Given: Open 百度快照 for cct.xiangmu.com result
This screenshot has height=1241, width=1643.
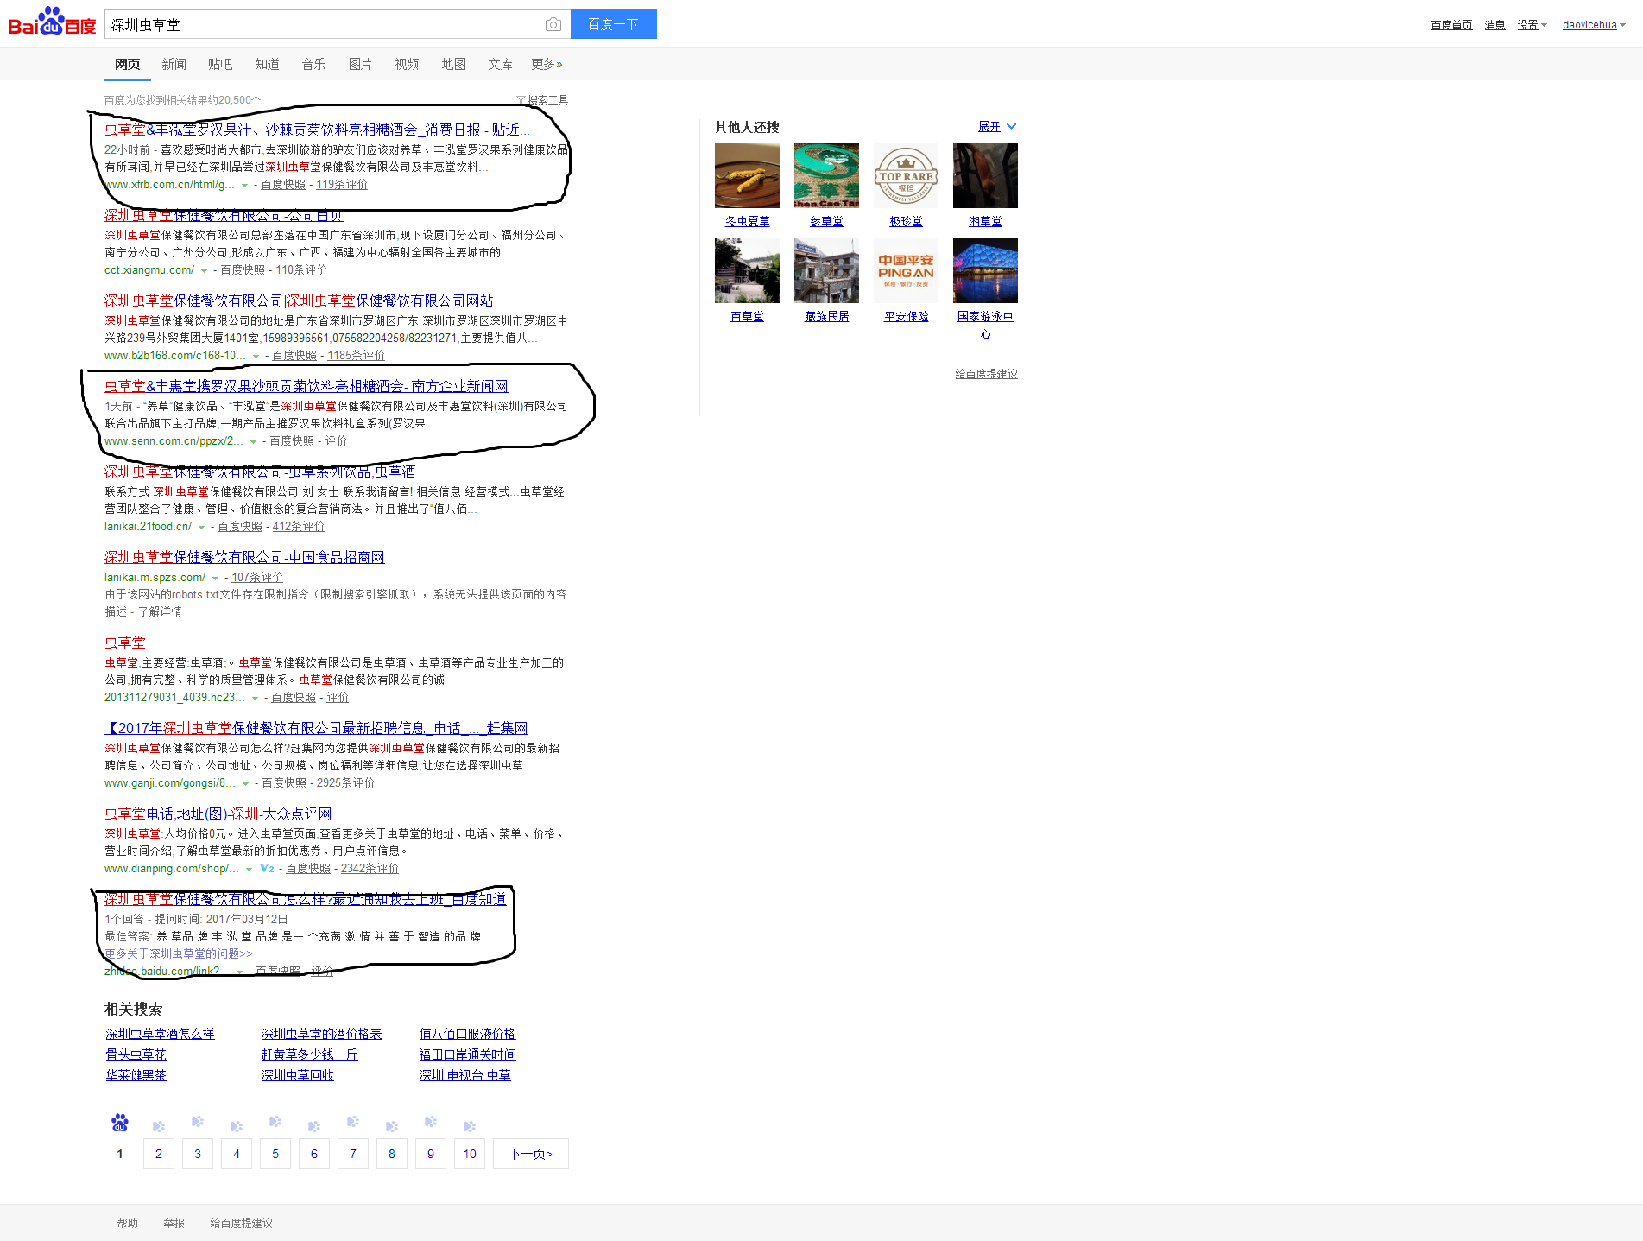Looking at the screenshot, I should coord(243,270).
